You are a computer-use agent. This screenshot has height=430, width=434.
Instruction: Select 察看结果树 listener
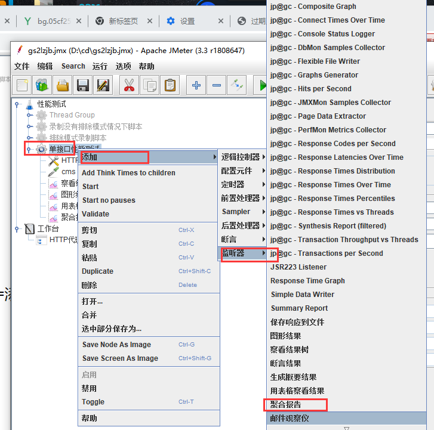click(x=346, y=349)
